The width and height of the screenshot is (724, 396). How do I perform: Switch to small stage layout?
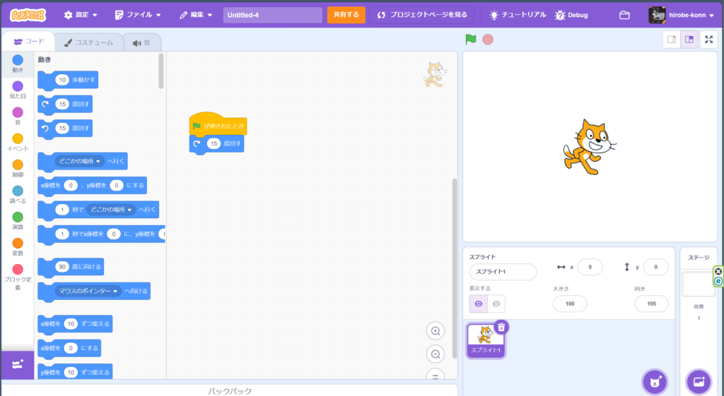point(672,40)
